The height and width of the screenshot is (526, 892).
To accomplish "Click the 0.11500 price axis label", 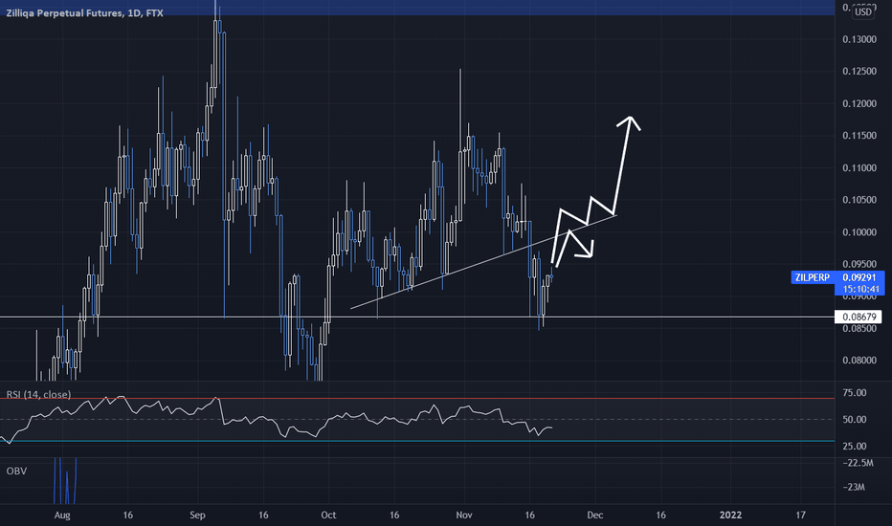I will click(x=859, y=136).
